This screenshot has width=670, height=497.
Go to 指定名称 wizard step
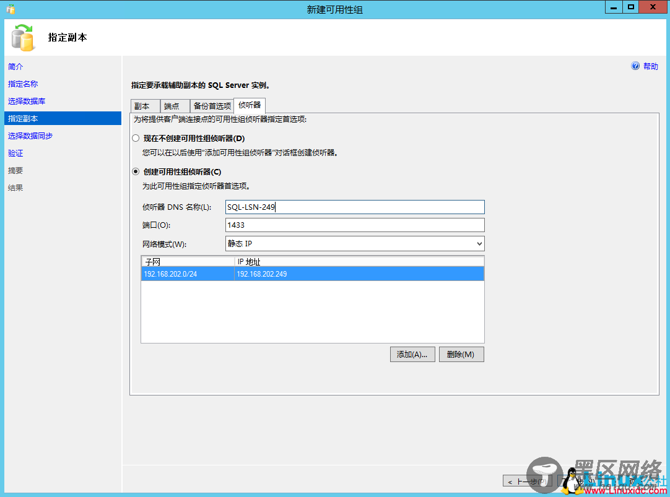click(23, 84)
